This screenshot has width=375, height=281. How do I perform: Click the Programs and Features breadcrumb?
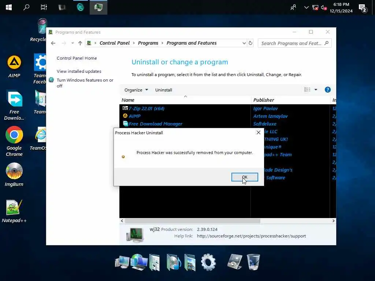pyautogui.click(x=192, y=43)
